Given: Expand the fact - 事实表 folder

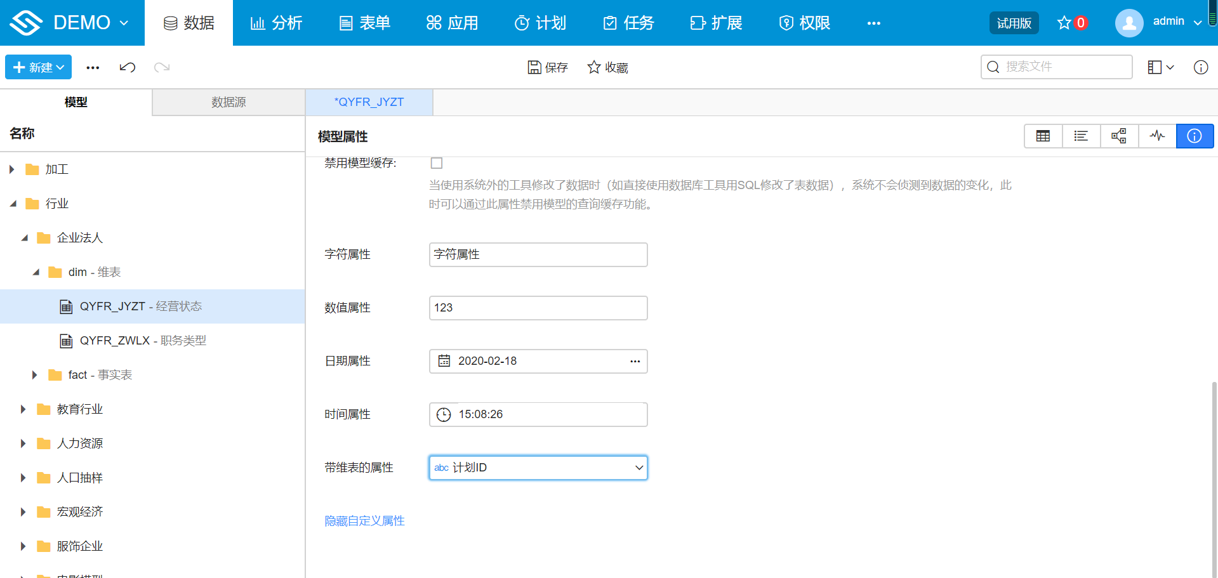Looking at the screenshot, I should pyautogui.click(x=34, y=374).
